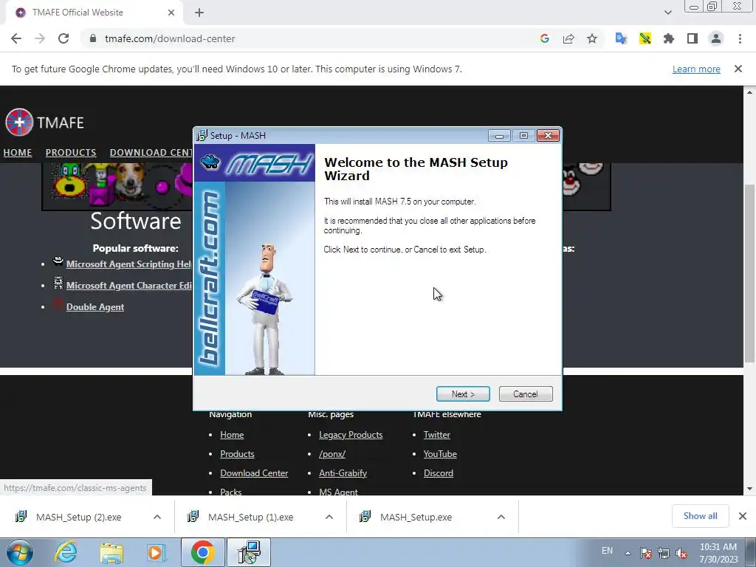Open the PRODUCTS nav item
Screen dimensions: 756x567
pos(71,152)
